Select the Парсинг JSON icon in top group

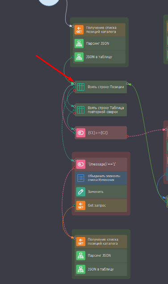point(79,43)
